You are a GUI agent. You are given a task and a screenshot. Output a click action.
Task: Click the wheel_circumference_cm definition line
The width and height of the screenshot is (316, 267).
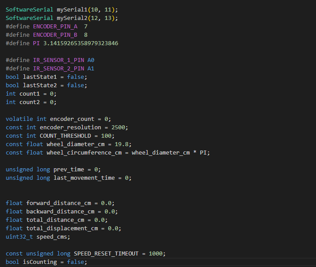point(108,153)
